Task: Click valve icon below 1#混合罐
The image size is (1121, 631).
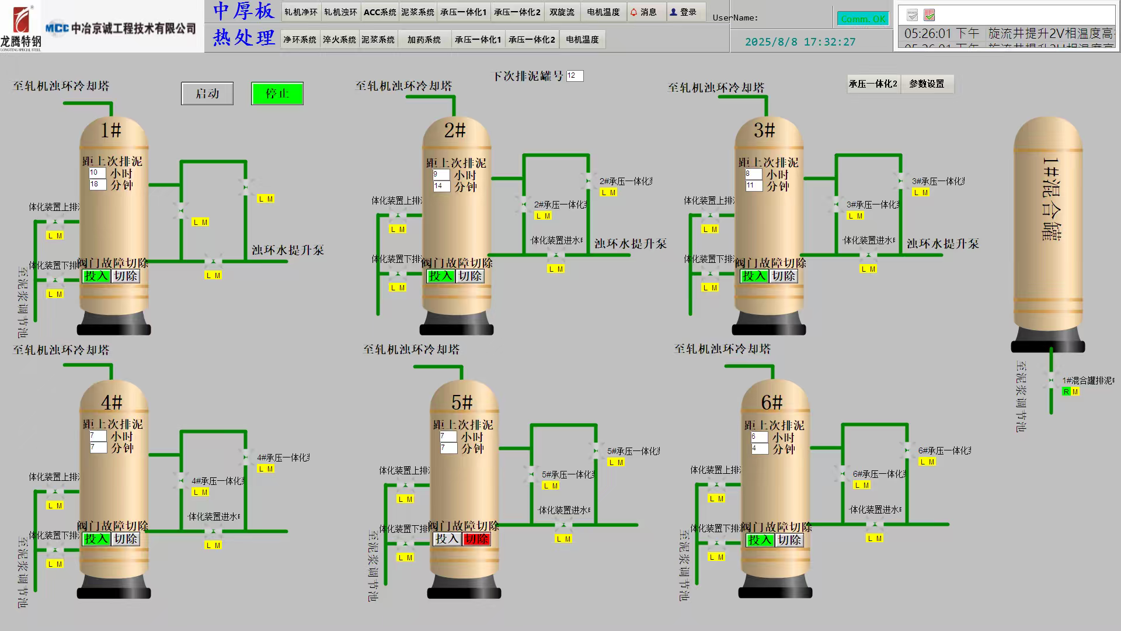Action: (1051, 380)
